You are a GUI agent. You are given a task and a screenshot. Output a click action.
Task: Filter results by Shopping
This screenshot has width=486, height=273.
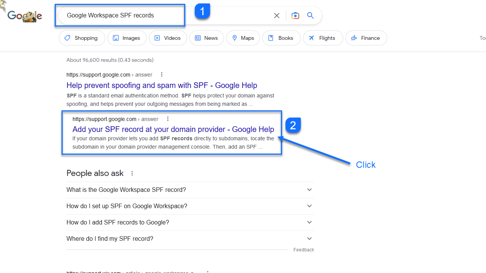82,38
